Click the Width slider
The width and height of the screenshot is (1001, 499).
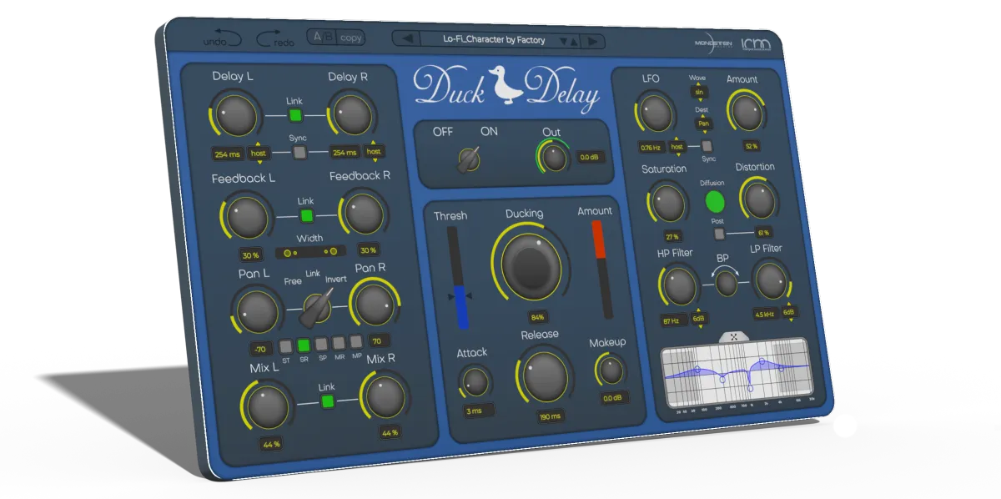point(310,251)
